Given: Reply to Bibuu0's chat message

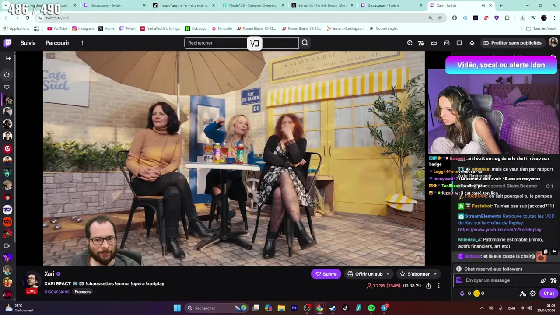Looking at the screenshot, I should pos(554,252).
